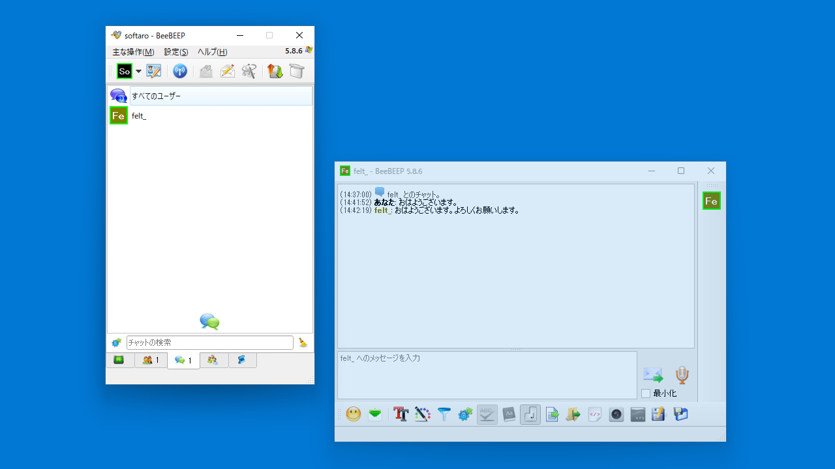Click the blue network broadcast antenna icon
The width and height of the screenshot is (835, 469).
coord(180,71)
